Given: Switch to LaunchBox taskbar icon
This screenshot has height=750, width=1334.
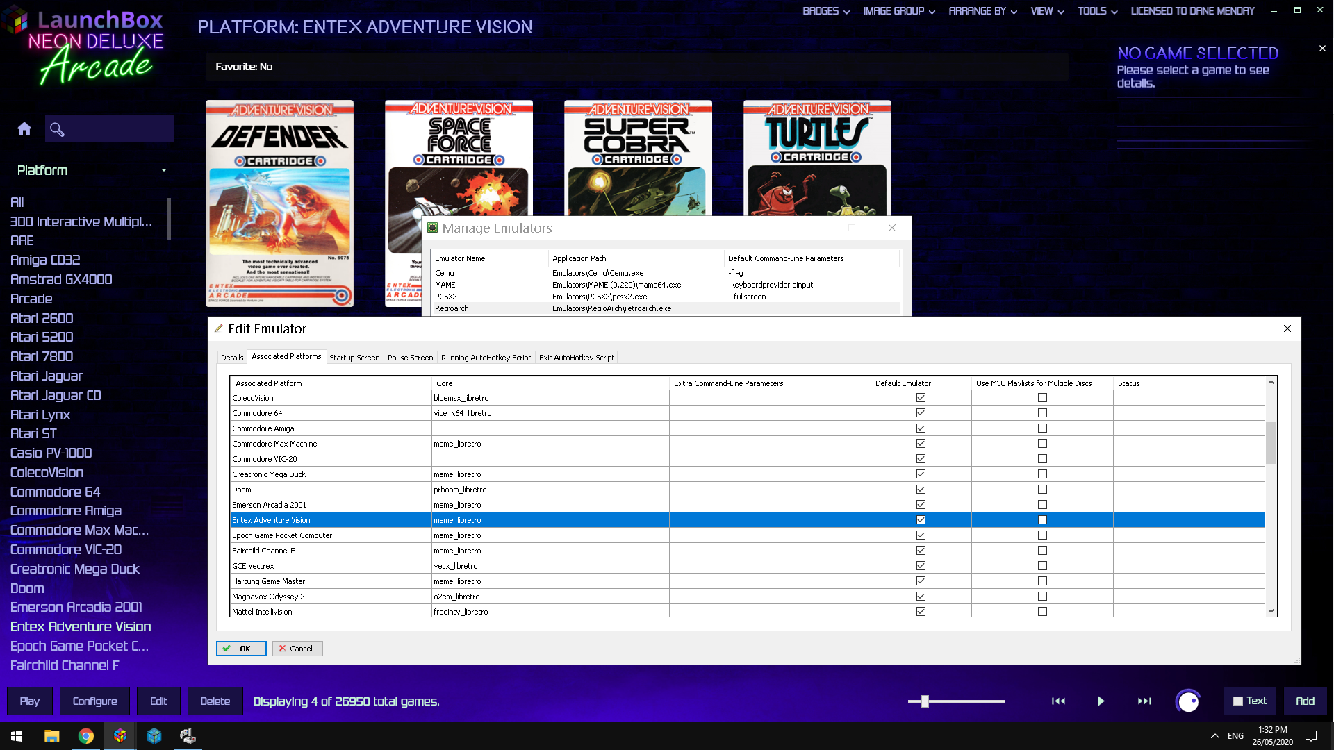Looking at the screenshot, I should (x=120, y=736).
